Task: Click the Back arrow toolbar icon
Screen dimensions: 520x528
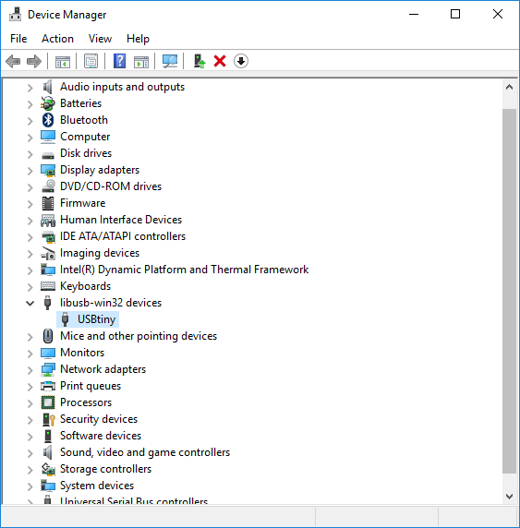Action: point(13,61)
